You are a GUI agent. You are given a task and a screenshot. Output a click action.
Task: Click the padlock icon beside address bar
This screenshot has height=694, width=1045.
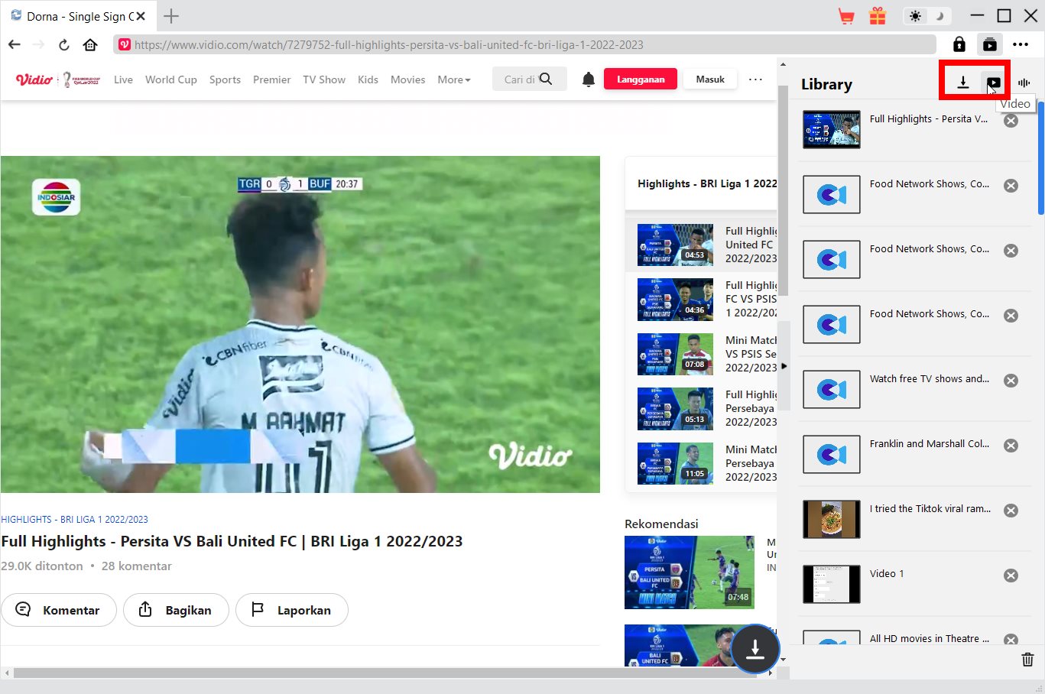[x=959, y=44]
